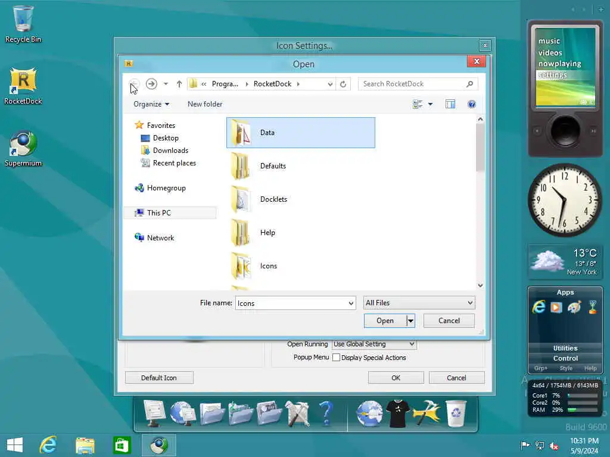This screenshot has width=610, height=457.
Task: Click into the File name text field
Action: 291,303
